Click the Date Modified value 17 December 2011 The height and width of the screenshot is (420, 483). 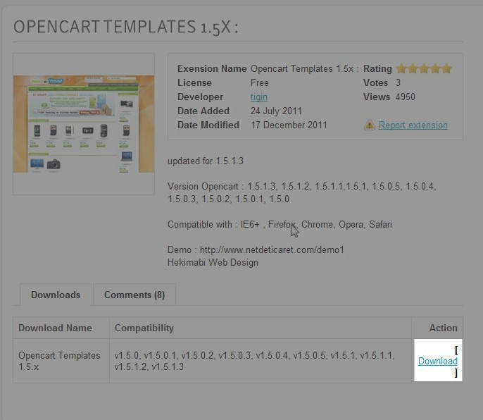coord(289,125)
